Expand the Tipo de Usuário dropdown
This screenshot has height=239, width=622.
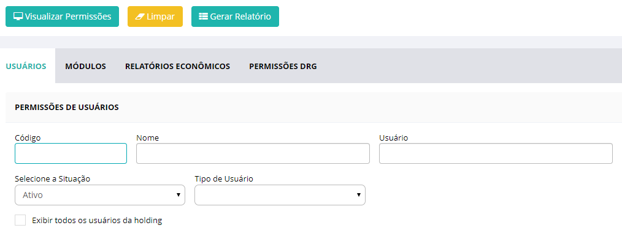pos(280,195)
